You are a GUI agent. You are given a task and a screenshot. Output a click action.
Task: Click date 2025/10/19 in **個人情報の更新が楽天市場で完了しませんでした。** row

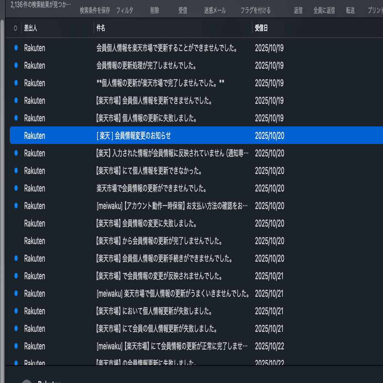click(x=269, y=83)
